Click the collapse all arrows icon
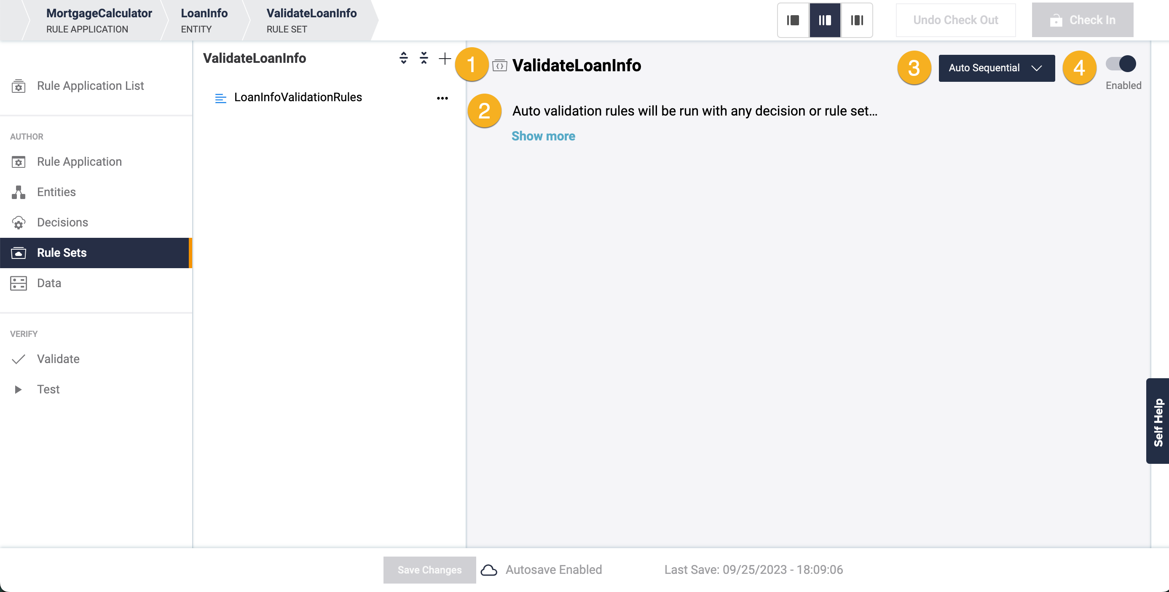This screenshot has height=592, width=1169. (424, 58)
